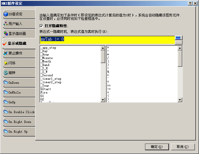The image size is (199, 154).
Task: Click the yellow expression input field
Action: click(x=107, y=40)
